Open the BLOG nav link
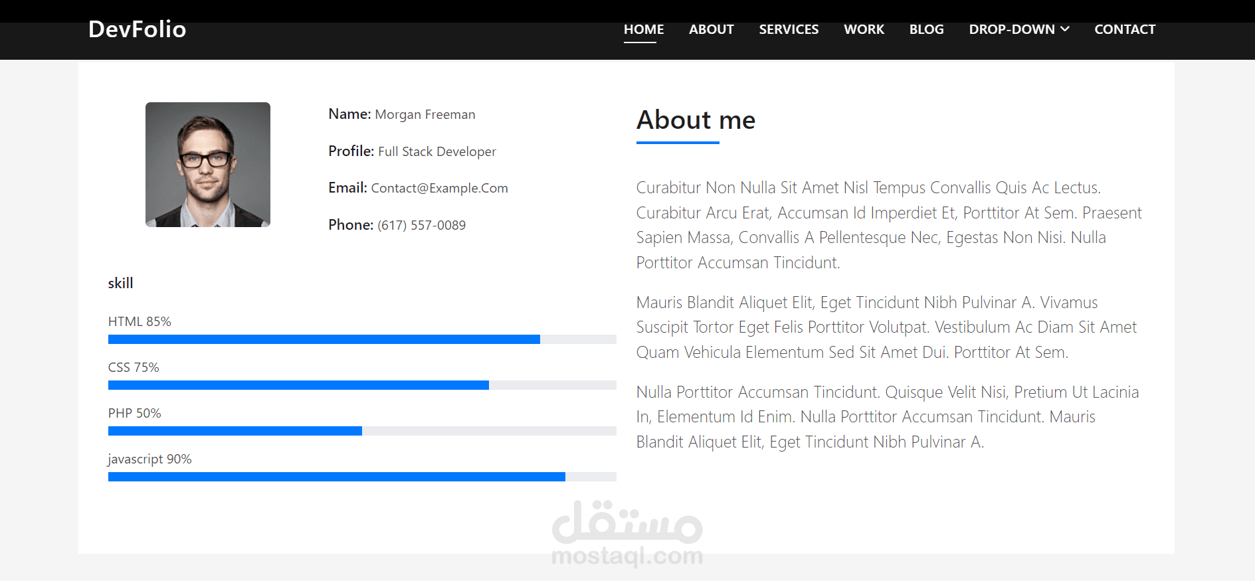Viewport: 1255px width, 581px height. pyautogui.click(x=926, y=29)
